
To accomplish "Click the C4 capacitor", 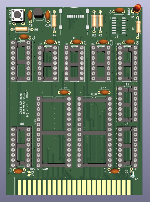I will (x=119, y=10).
